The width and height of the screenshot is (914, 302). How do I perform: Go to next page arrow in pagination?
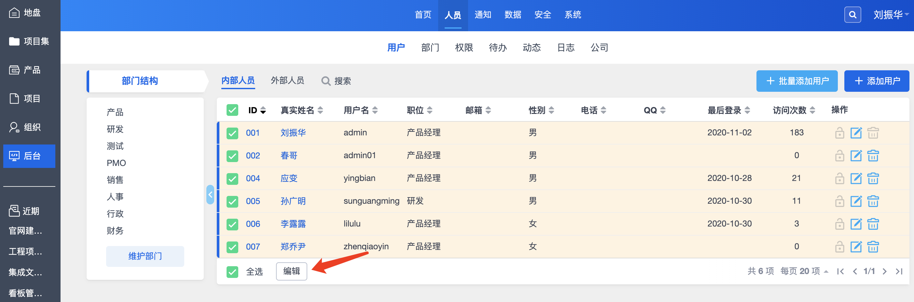(x=885, y=271)
